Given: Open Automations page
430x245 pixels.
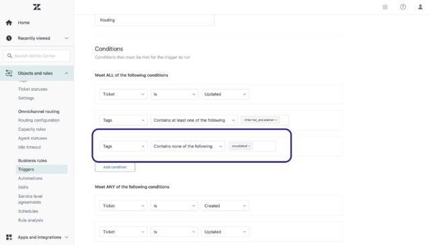Looking at the screenshot, I should [x=30, y=178].
